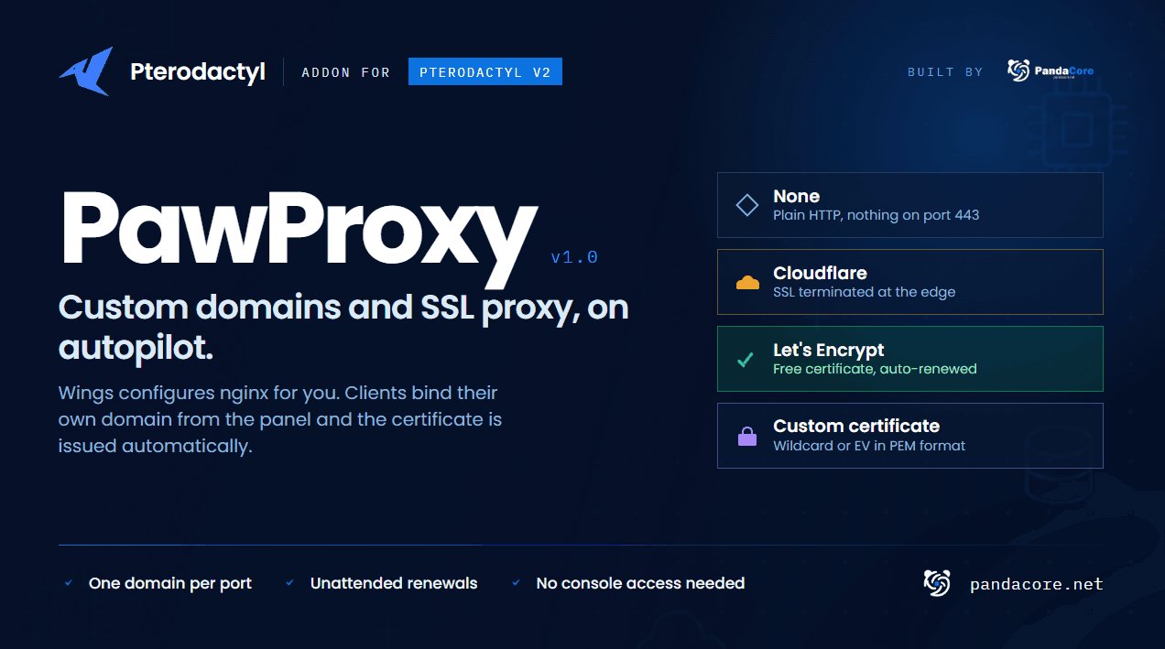Click the ADDON FOR label
The width and height of the screenshot is (1165, 649).
(x=346, y=72)
